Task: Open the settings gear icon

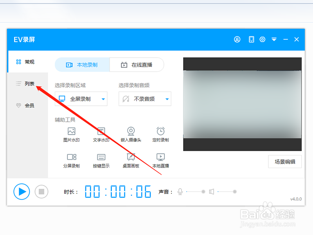Action: [x=262, y=40]
